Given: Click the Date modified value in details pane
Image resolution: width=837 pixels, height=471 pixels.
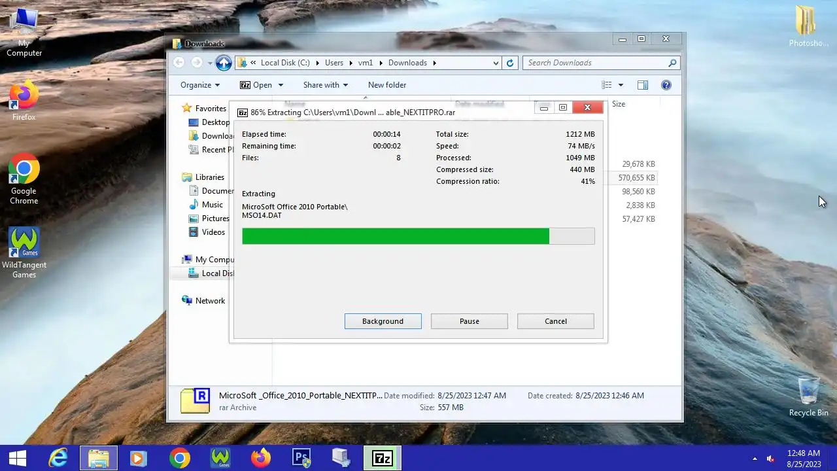Looking at the screenshot, I should tap(471, 396).
